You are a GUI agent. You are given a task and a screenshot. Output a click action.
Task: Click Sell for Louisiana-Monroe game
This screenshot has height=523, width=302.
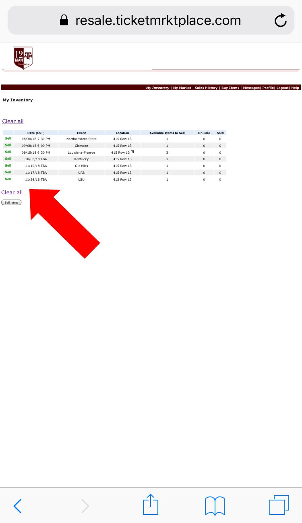click(8, 152)
